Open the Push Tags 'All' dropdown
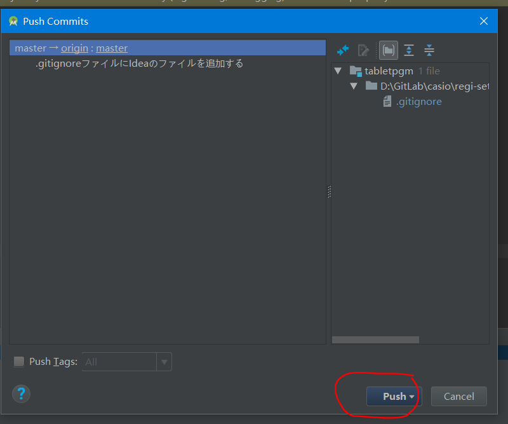The image size is (508, 424). tap(164, 362)
